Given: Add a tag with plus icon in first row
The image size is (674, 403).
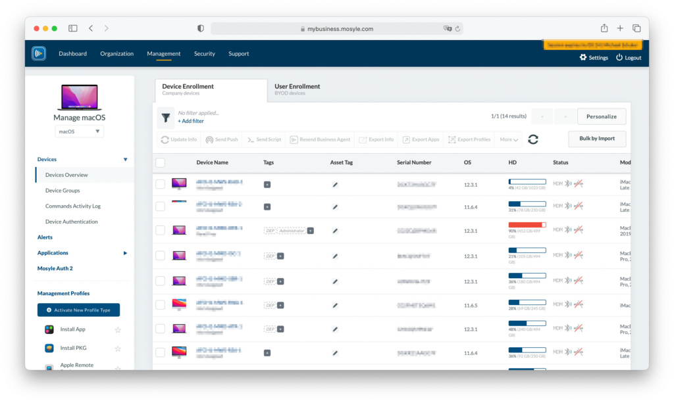Looking at the screenshot, I should pyautogui.click(x=267, y=185).
